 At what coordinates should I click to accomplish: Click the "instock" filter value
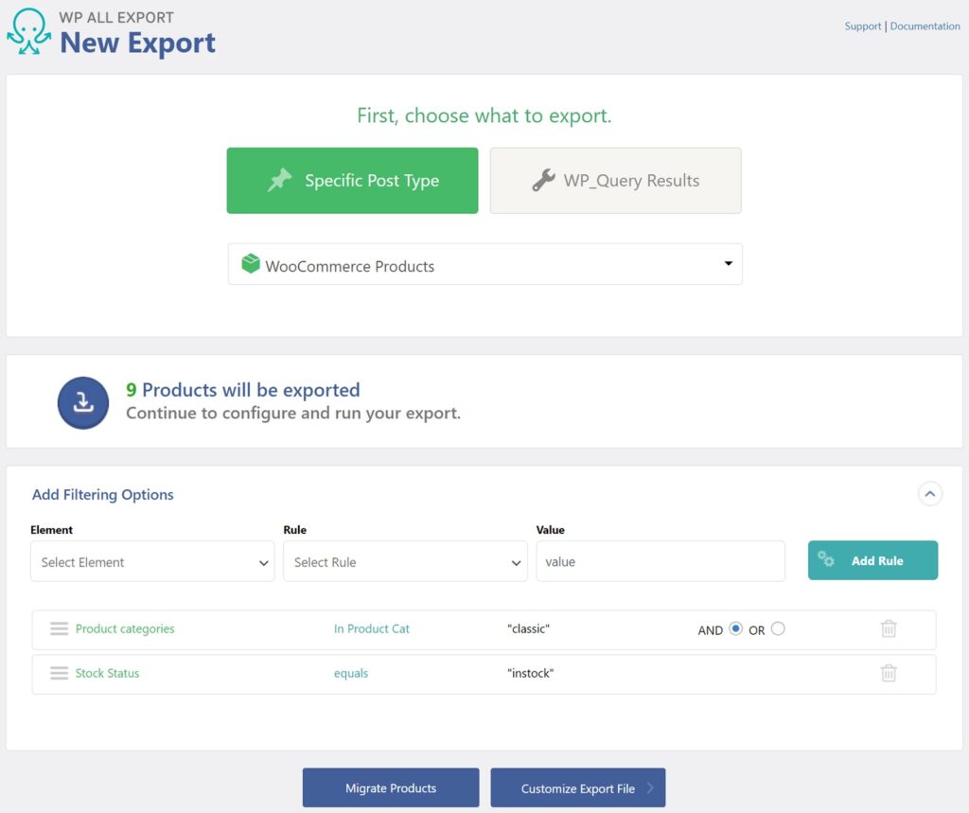coord(530,673)
